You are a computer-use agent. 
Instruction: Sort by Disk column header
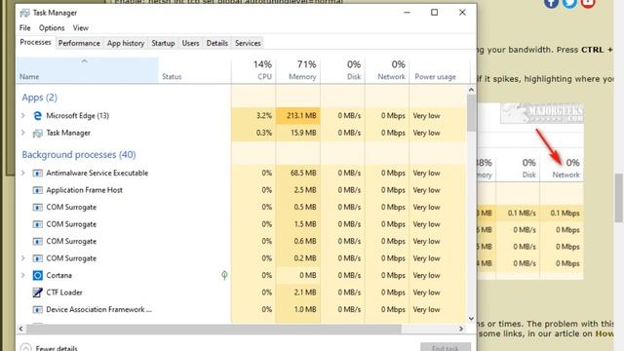(x=342, y=70)
